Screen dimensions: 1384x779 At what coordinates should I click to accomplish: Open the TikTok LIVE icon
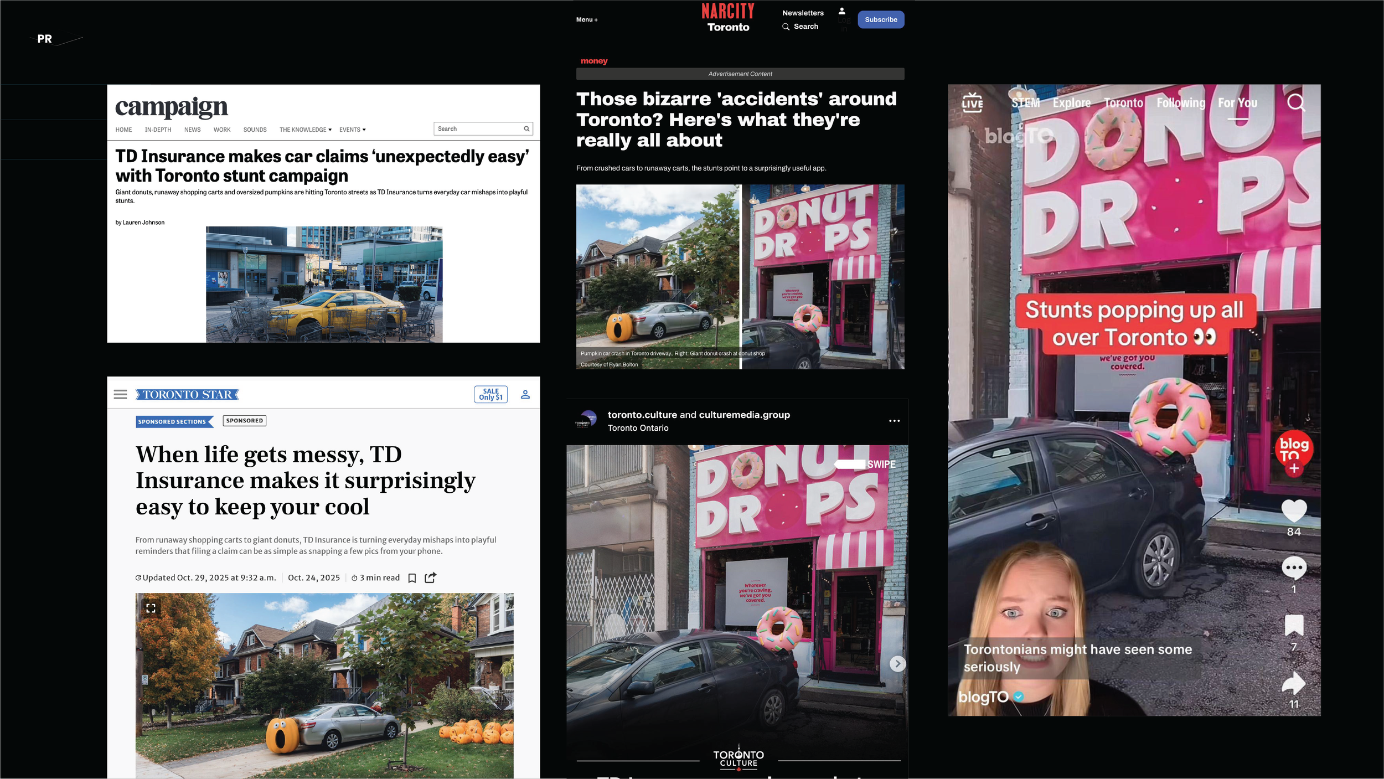pyautogui.click(x=972, y=102)
